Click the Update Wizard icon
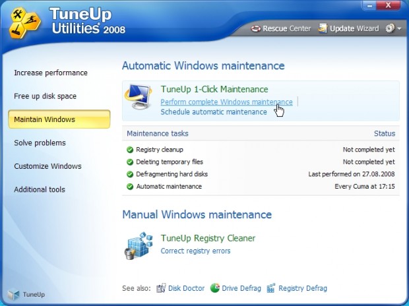Image resolution: width=409 pixels, height=306 pixels. 323,28
